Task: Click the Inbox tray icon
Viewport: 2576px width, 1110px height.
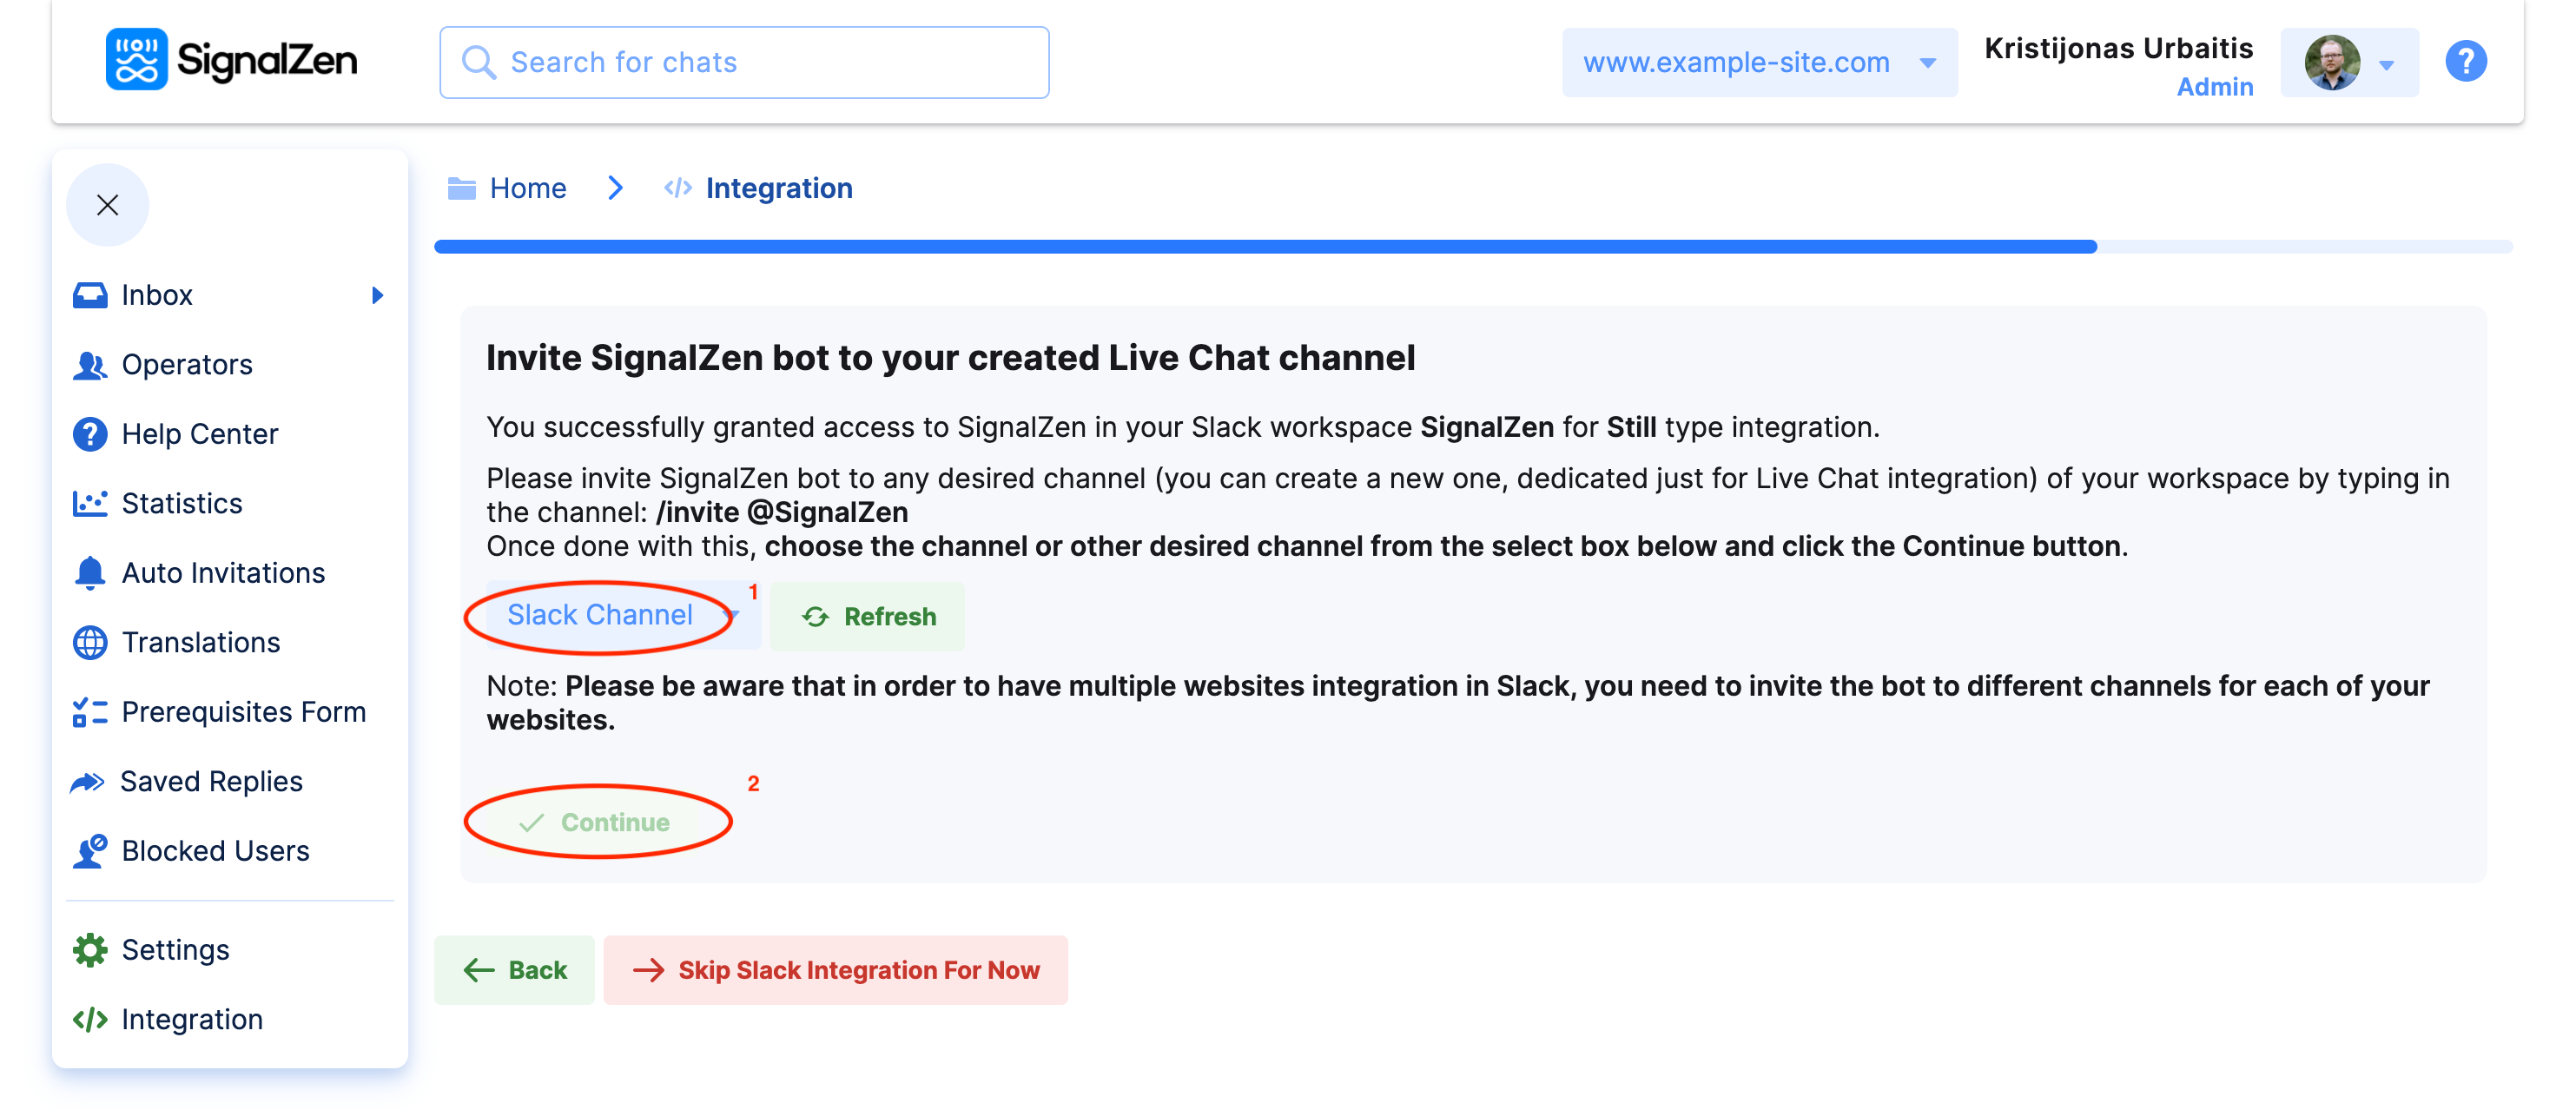Action: click(x=90, y=295)
